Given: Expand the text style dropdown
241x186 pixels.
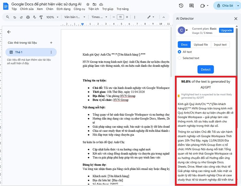Looking at the screenshot, I should point(75,17).
